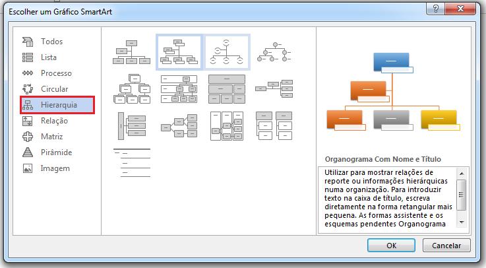Pick the first organization chart layout
486x268 pixels.
[131, 52]
